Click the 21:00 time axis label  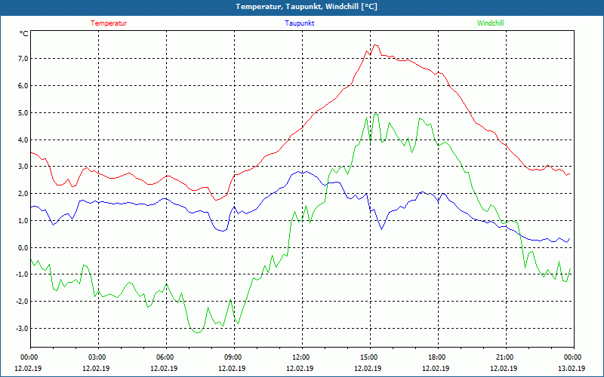[506, 357]
